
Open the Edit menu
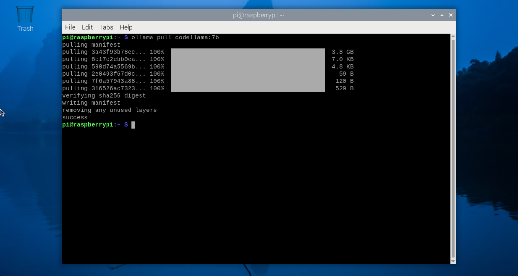pyautogui.click(x=87, y=27)
